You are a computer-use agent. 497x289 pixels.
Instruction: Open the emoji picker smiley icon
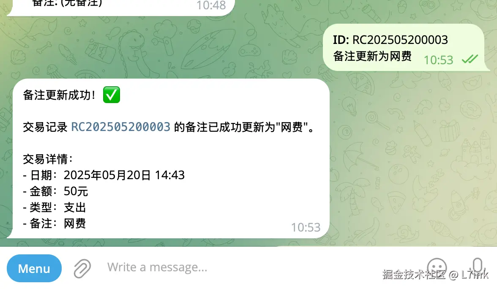click(437, 268)
